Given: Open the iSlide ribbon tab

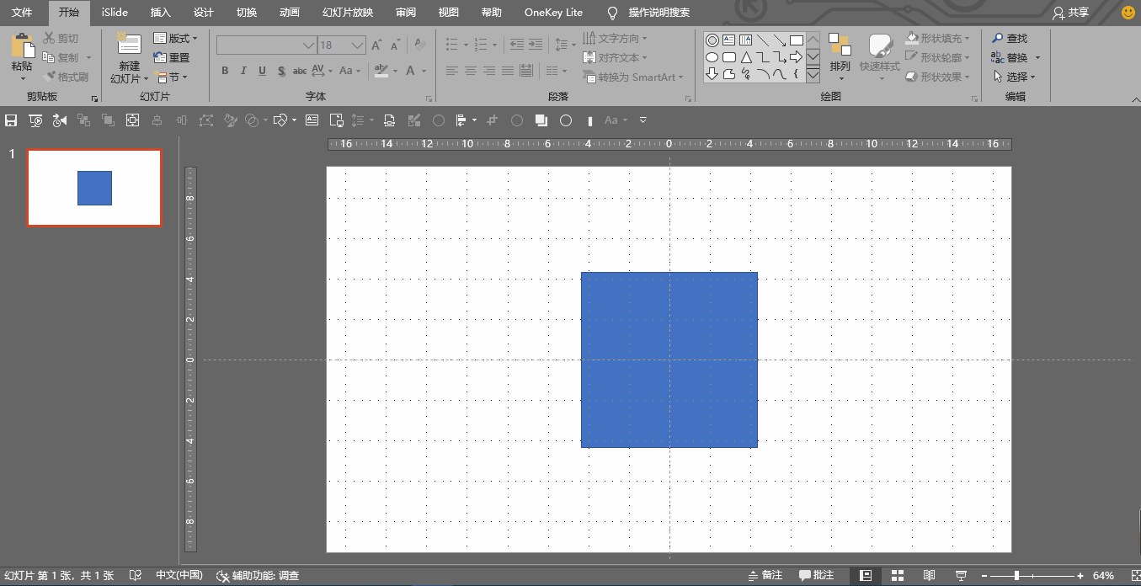Looking at the screenshot, I should tap(115, 13).
